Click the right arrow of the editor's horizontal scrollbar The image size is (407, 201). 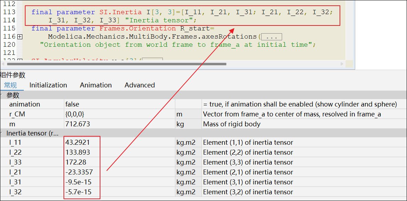(342, 64)
